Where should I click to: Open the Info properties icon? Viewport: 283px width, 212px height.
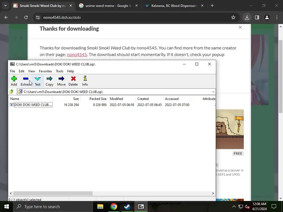[85, 81]
